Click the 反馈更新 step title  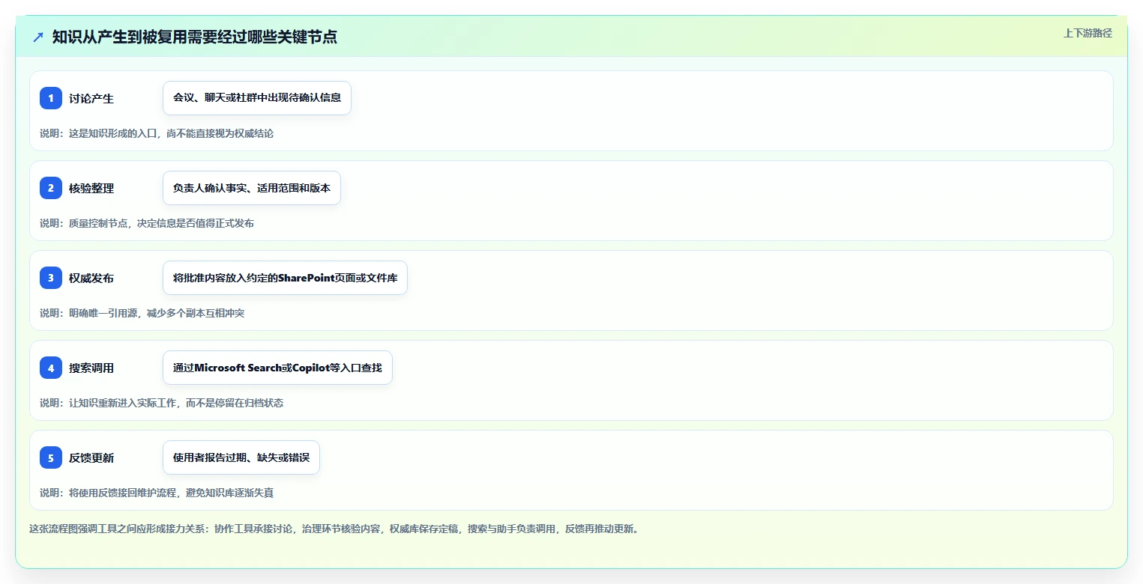91,458
